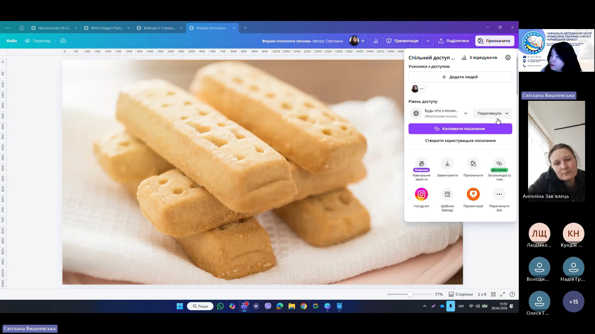Enter fullscreen mode in bottom bar
This screenshot has height=334, width=595.
point(503,294)
